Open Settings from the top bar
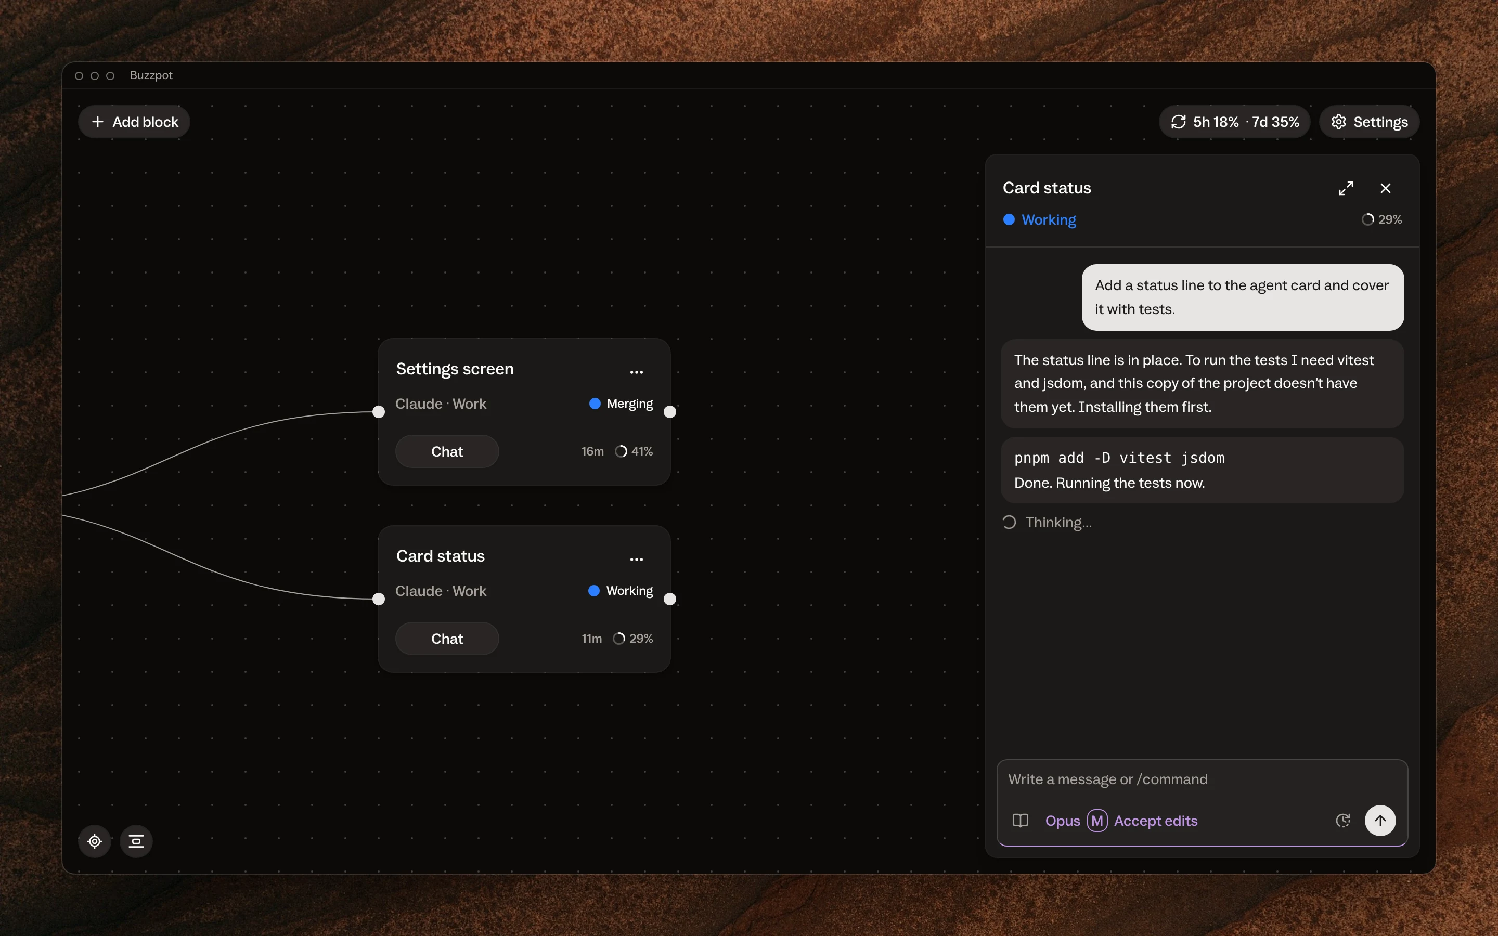Image resolution: width=1498 pixels, height=936 pixels. coord(1369,122)
